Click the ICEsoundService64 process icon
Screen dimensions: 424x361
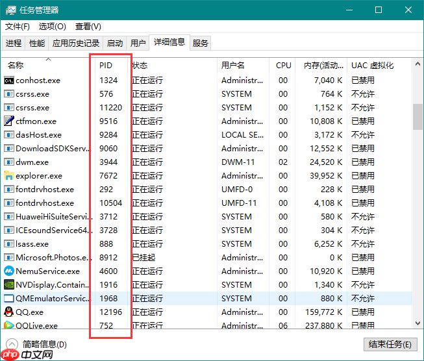[8, 230]
